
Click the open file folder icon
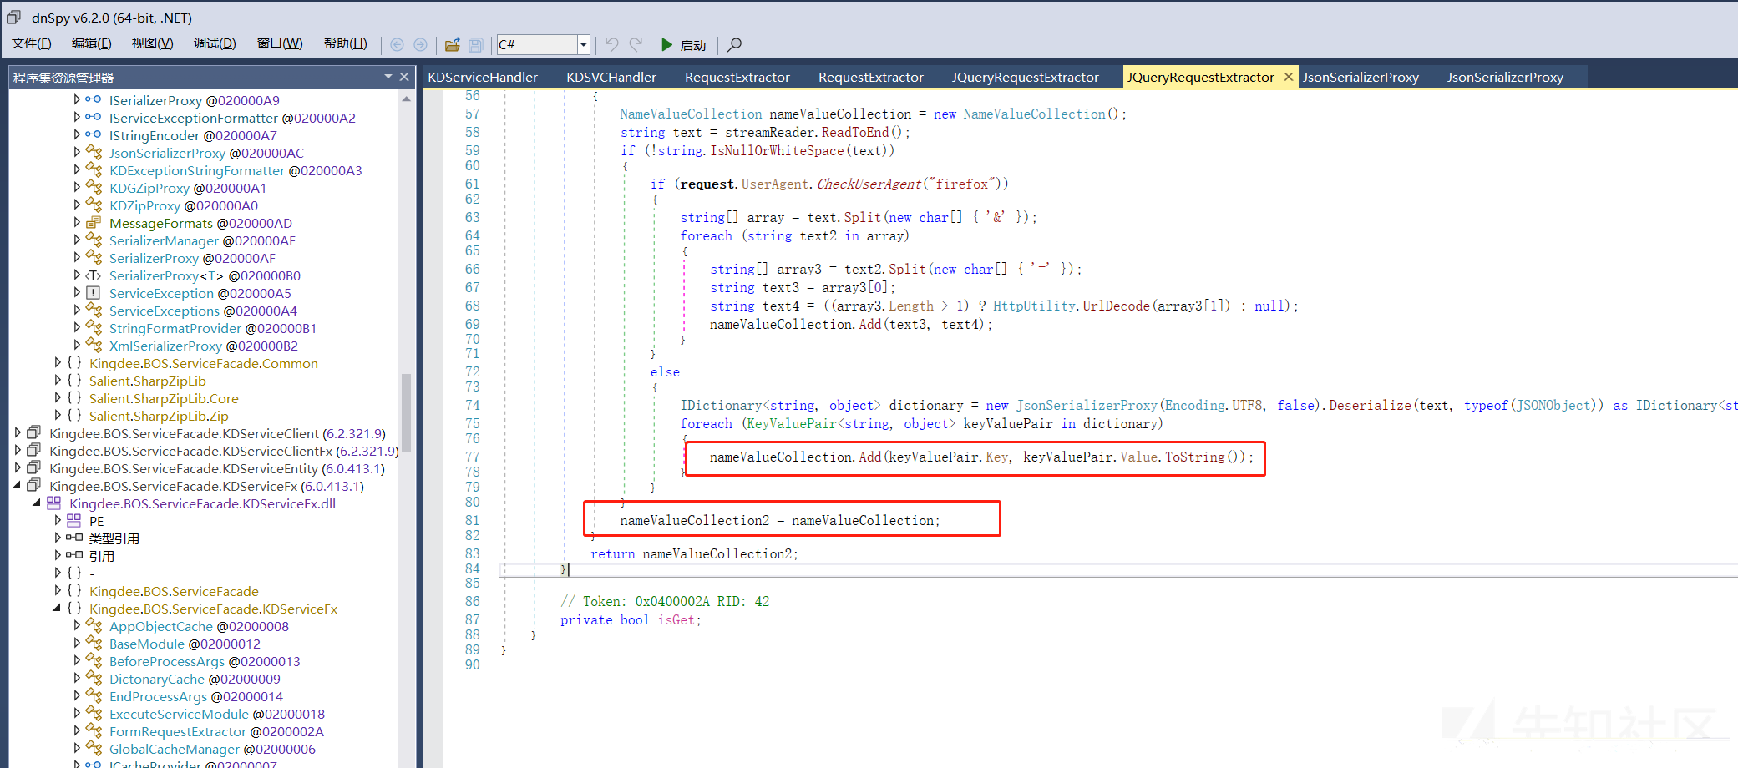452,44
